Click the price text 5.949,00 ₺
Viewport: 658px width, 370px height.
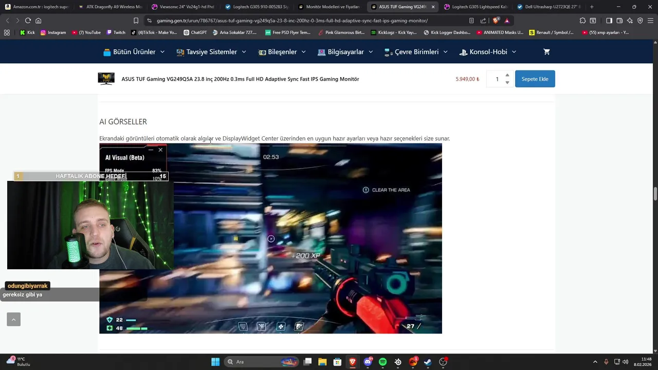tap(467, 79)
